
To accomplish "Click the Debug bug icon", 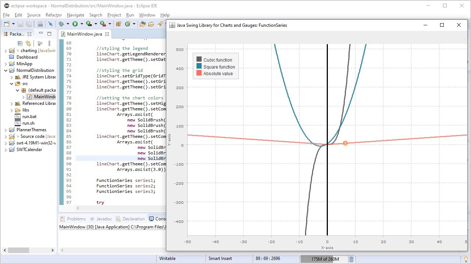I will [x=61, y=24].
